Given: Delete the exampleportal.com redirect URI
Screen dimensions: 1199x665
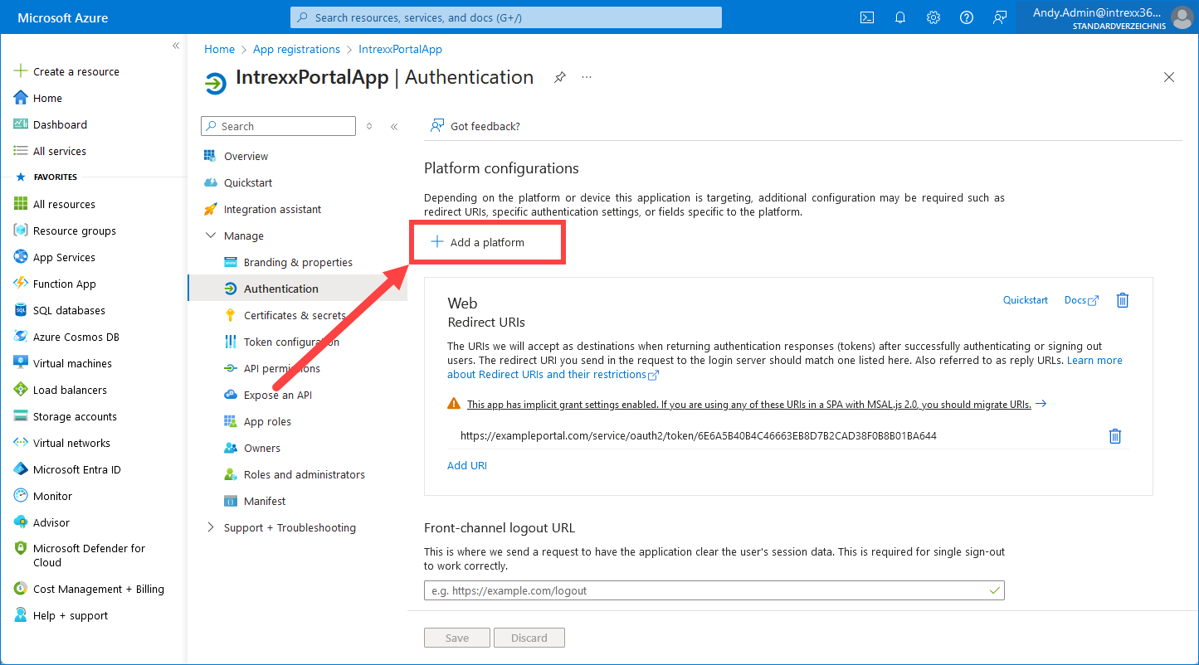Looking at the screenshot, I should point(1115,435).
